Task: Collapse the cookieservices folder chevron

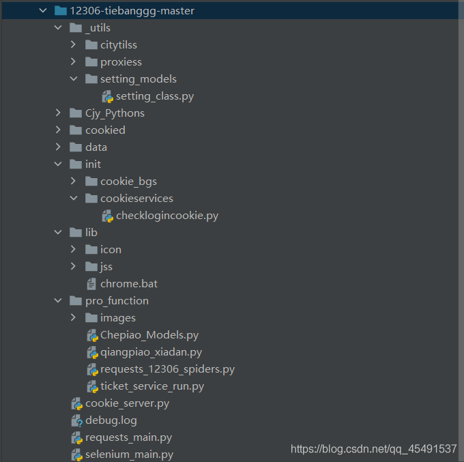Action: pos(74,199)
